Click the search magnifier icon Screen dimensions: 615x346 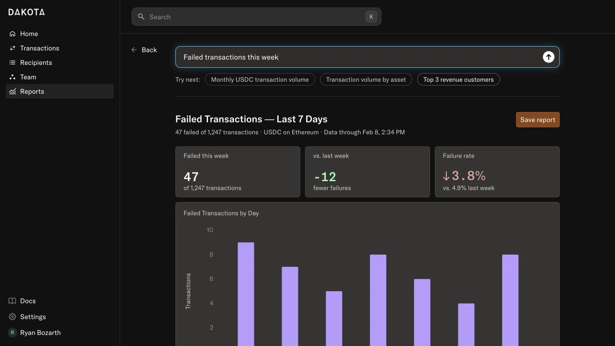click(x=141, y=17)
